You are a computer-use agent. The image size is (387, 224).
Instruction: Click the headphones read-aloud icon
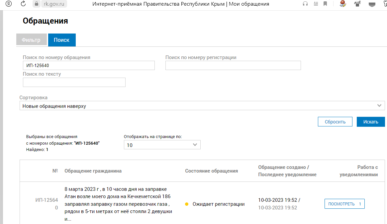point(305,4)
